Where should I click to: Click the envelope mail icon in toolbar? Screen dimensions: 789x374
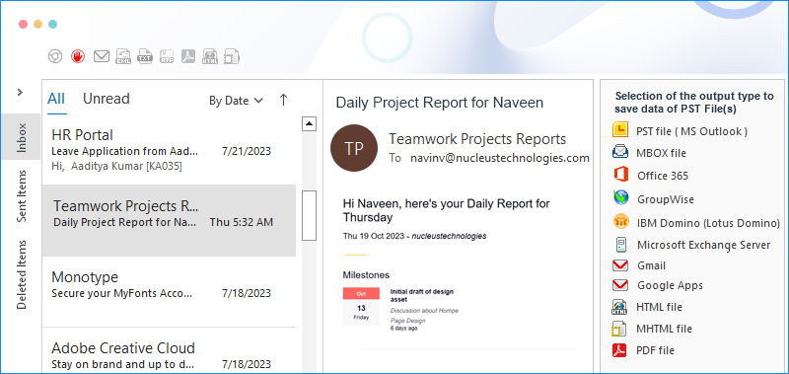[102, 56]
